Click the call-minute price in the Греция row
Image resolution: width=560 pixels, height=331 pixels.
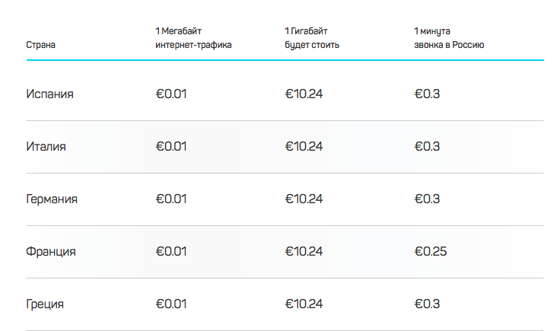(428, 304)
